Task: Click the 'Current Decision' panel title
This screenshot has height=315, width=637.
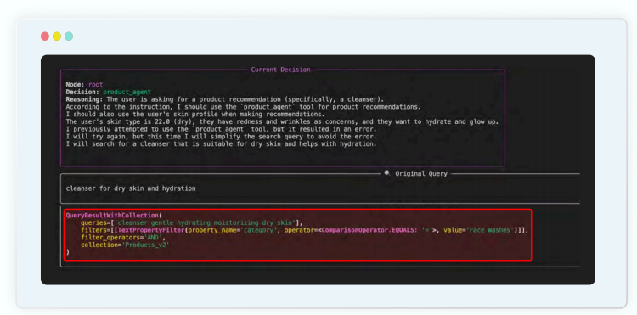Action: pos(280,70)
